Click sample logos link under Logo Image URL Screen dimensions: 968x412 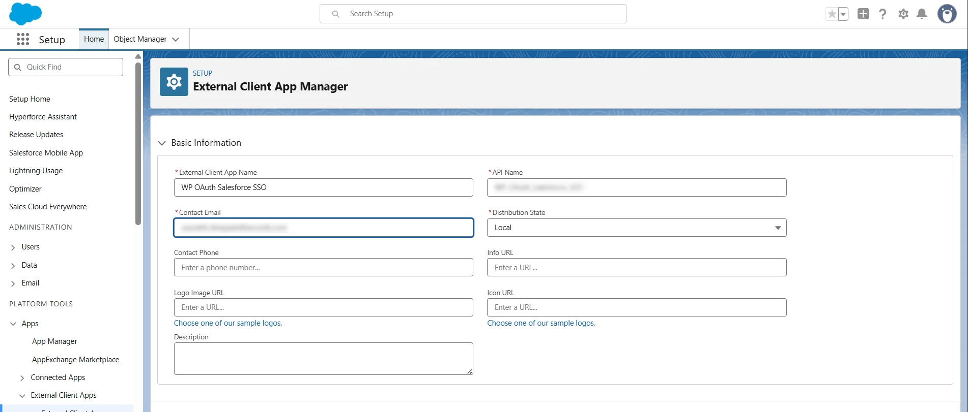pyautogui.click(x=228, y=323)
